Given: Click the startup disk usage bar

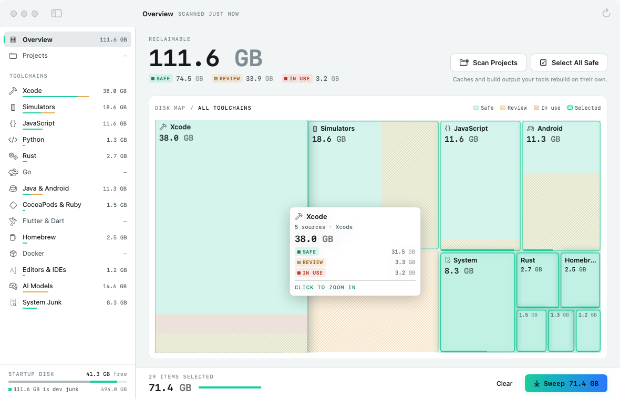Looking at the screenshot, I should coord(68,382).
